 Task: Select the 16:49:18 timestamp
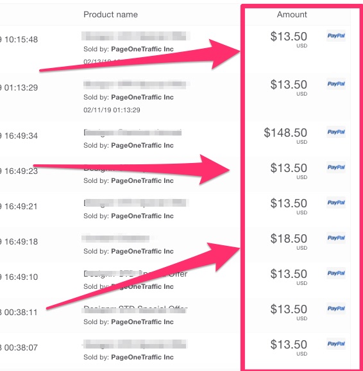click(x=21, y=241)
